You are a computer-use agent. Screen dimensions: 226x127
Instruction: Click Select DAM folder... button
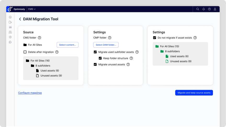pos(106,45)
